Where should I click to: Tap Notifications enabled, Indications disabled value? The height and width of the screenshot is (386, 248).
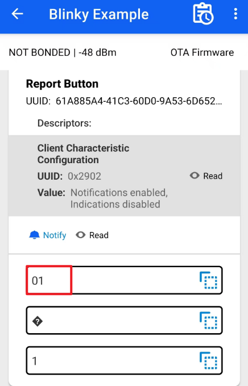[119, 198]
